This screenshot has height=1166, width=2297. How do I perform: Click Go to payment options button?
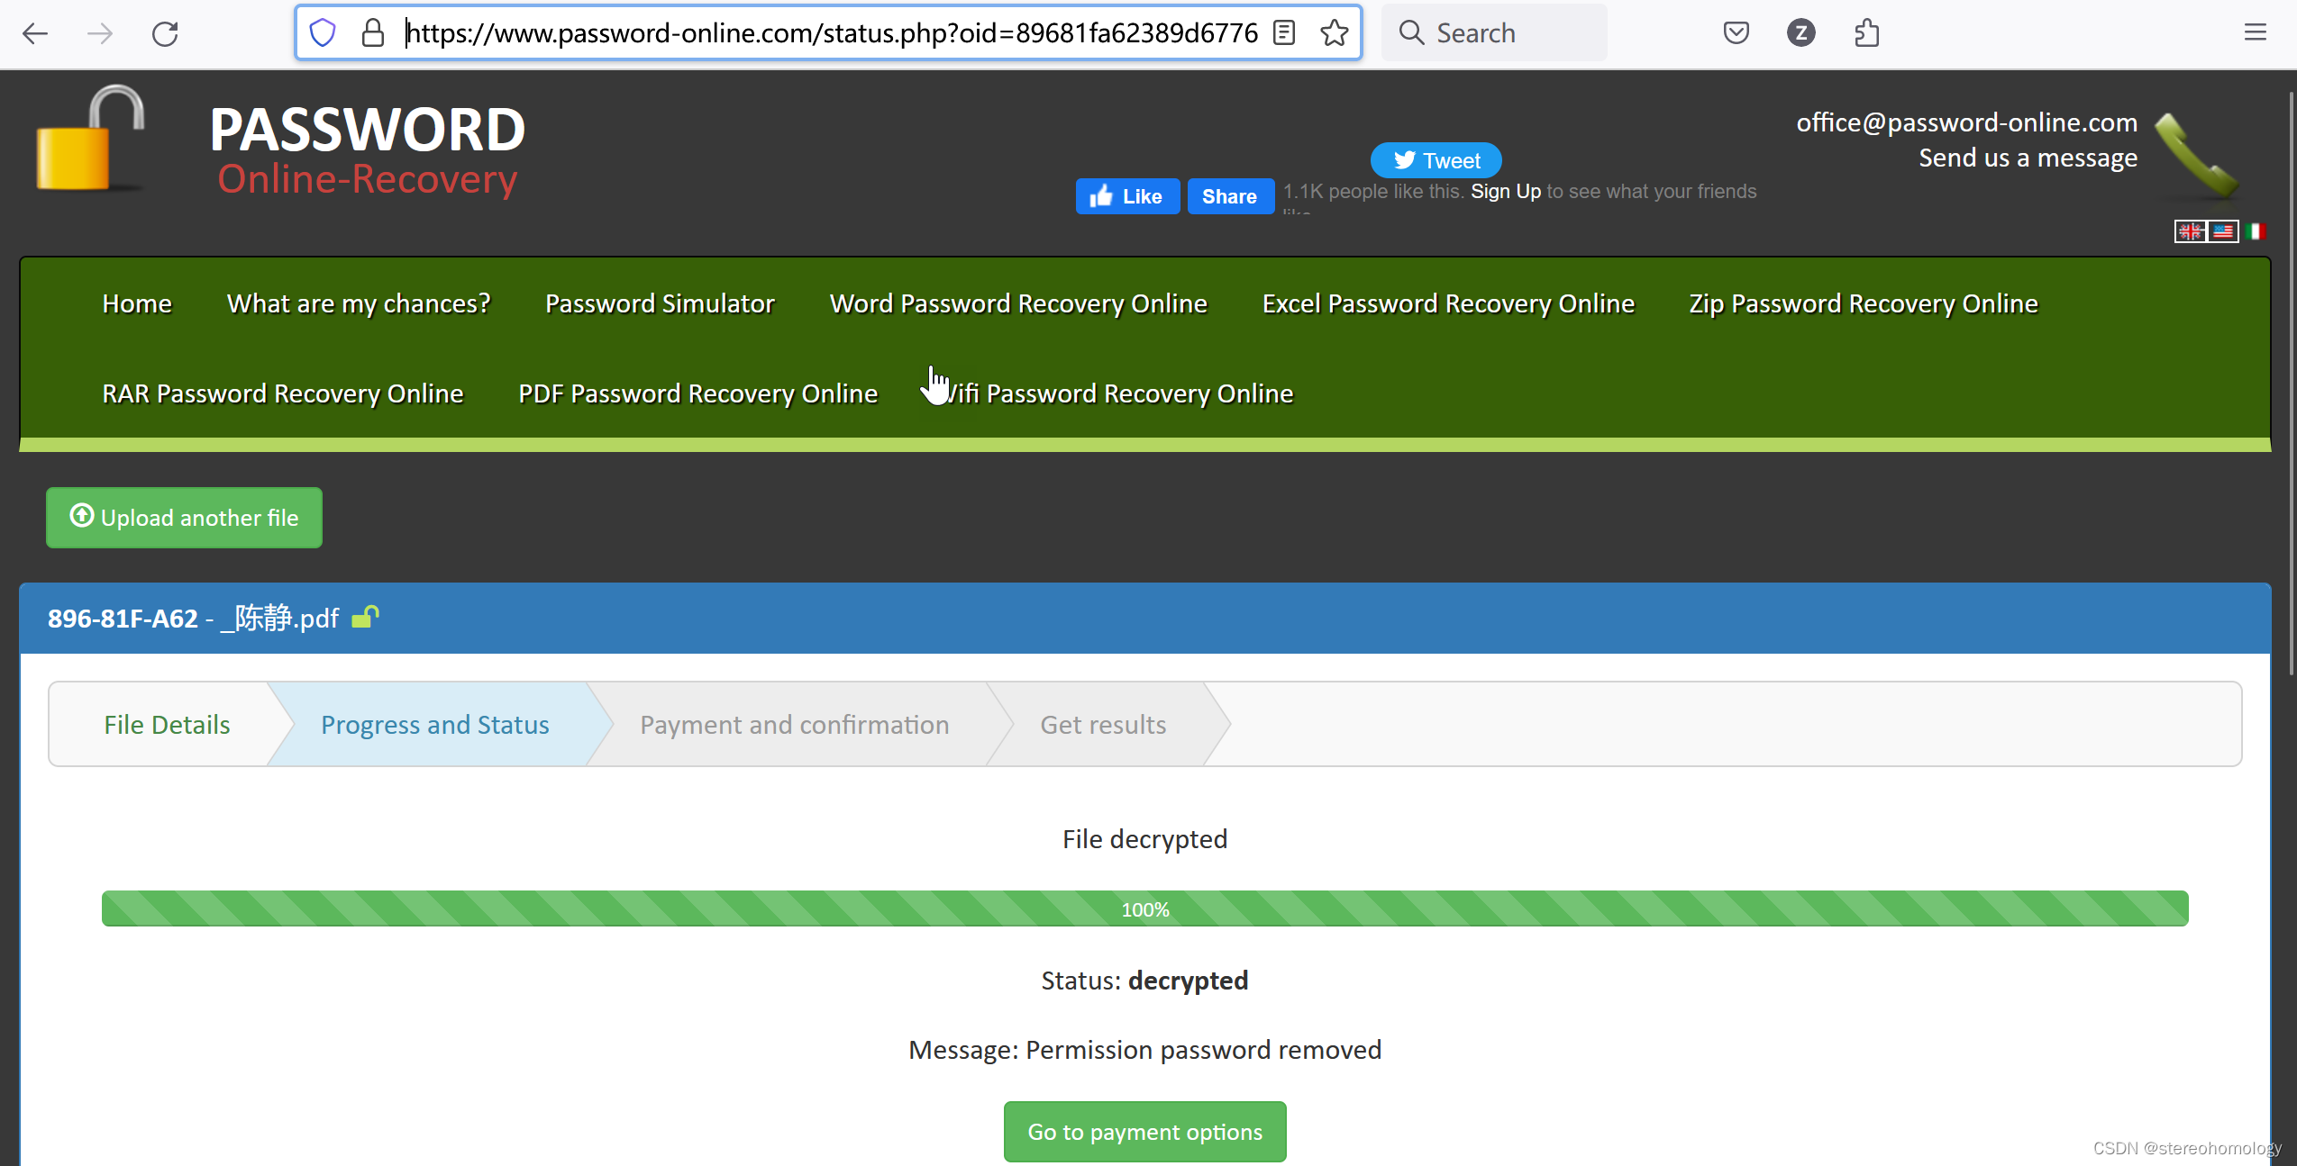click(1144, 1131)
